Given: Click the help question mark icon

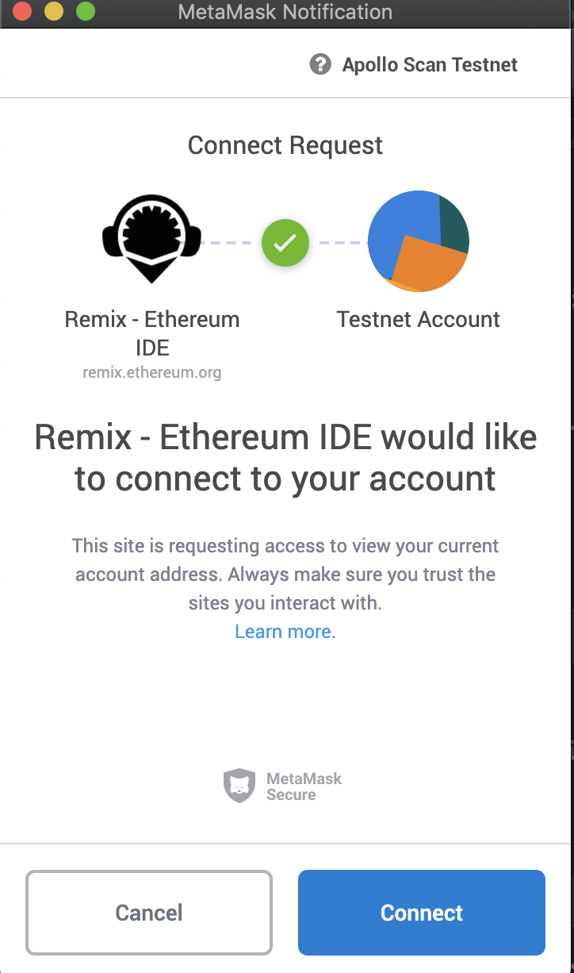Looking at the screenshot, I should point(320,64).
